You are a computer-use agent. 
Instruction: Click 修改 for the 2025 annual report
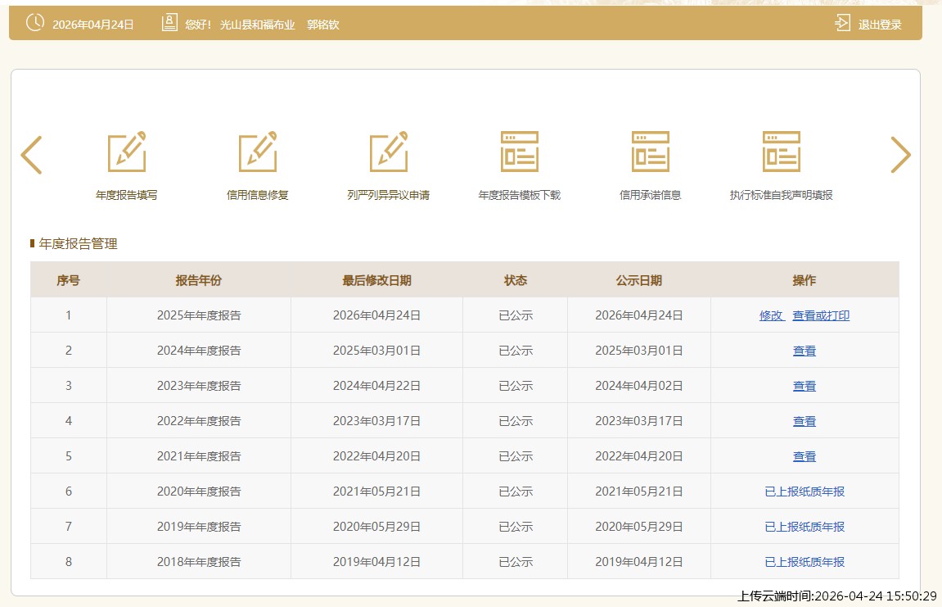pos(771,315)
